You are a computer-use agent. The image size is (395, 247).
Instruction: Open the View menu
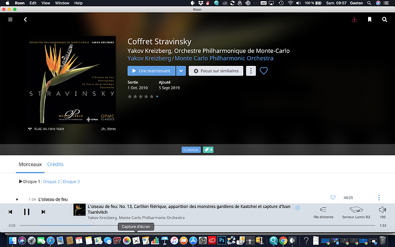(x=46, y=3)
